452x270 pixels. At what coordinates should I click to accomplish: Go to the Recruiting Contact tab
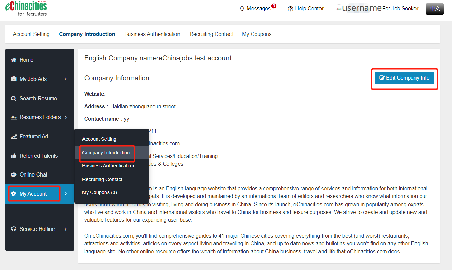point(211,34)
